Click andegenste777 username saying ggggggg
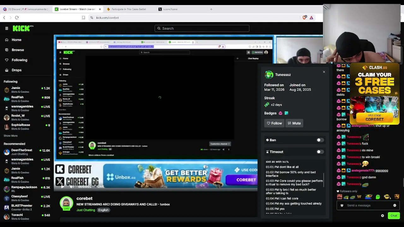This screenshot has width=404, height=227. point(362,171)
